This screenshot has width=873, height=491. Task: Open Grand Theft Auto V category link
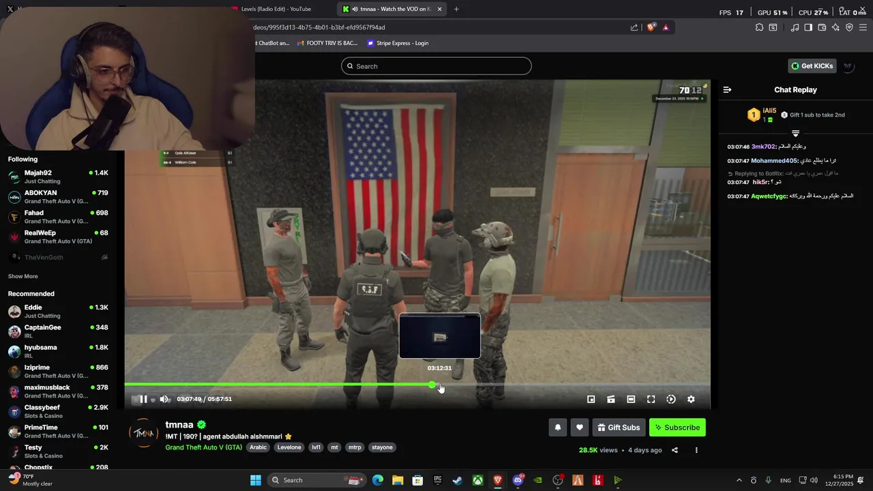pyautogui.click(x=203, y=447)
